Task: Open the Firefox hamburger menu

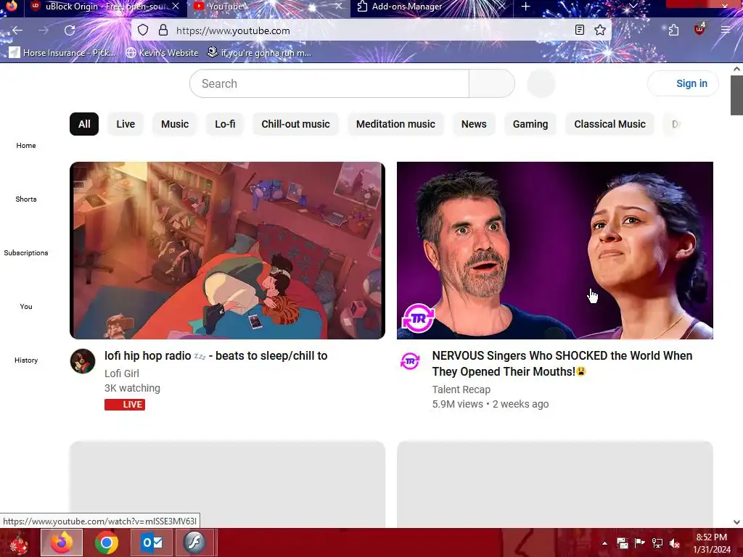Action: point(726,30)
